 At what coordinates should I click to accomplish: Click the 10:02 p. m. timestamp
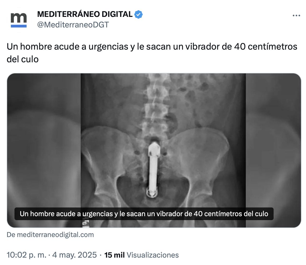tap(27, 255)
